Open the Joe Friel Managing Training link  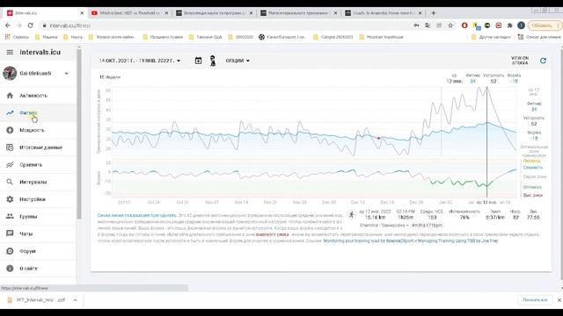pos(457,241)
